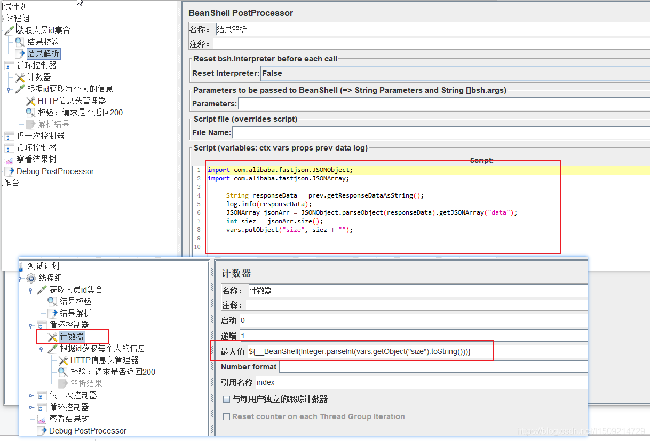Click the 仅一次控制器 icon in 计数器 window tree
650x441 pixels.
coord(42,396)
